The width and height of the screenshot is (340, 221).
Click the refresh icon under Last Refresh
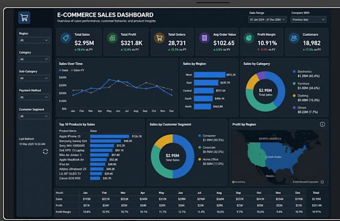pyautogui.click(x=45, y=152)
